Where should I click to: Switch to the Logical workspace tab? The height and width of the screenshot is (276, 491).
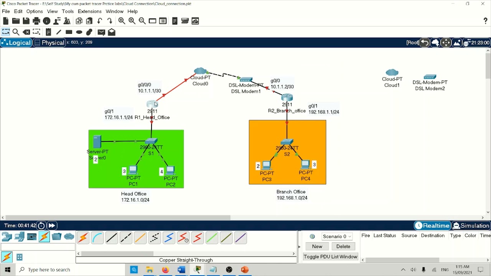tap(16, 43)
